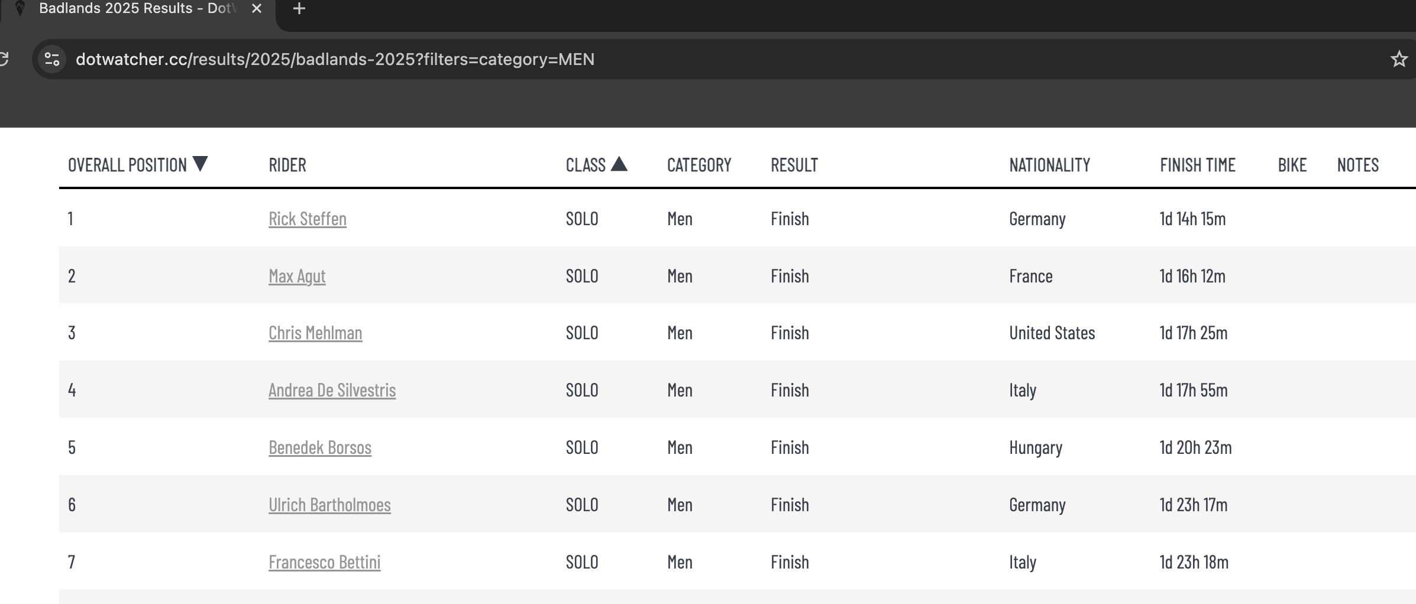
Task: Click Andrea De Silvestris rider link
Action: click(332, 390)
